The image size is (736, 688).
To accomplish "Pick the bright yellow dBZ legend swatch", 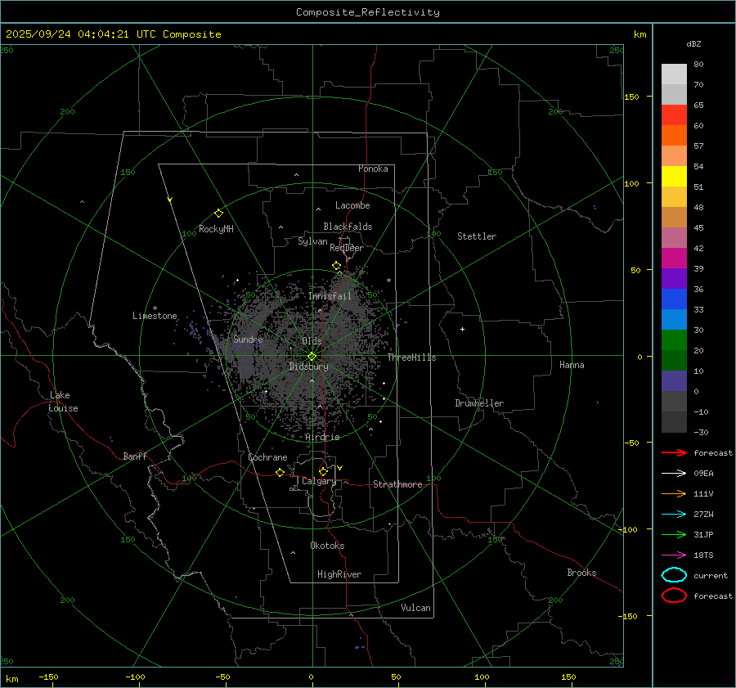I will 674,176.
